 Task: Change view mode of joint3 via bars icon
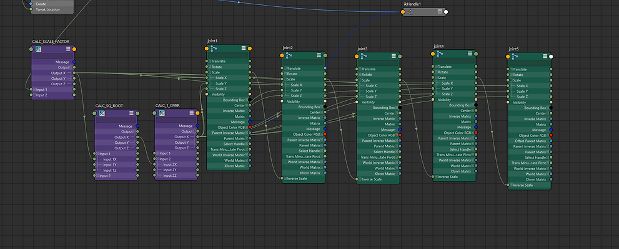(394, 56)
